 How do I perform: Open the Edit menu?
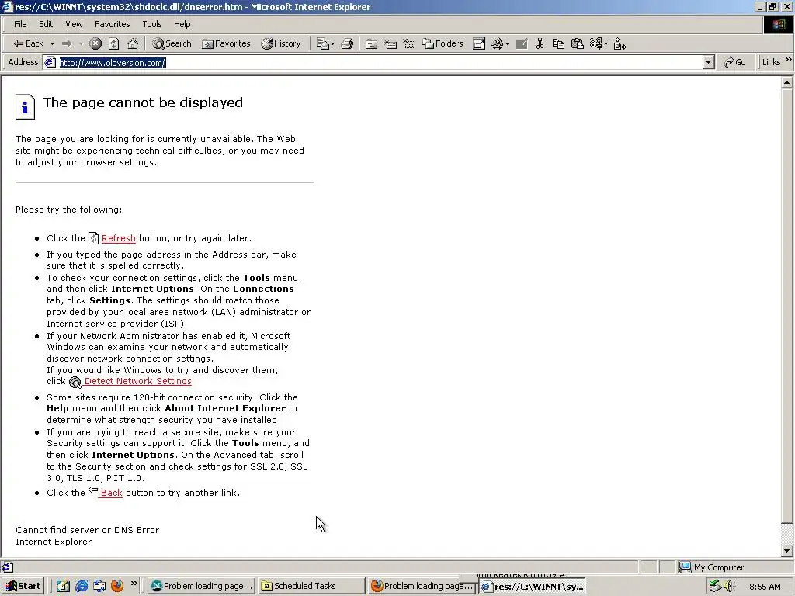coord(46,24)
